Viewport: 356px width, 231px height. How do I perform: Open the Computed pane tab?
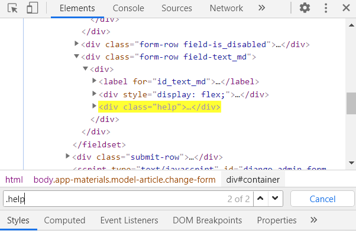coord(64,220)
